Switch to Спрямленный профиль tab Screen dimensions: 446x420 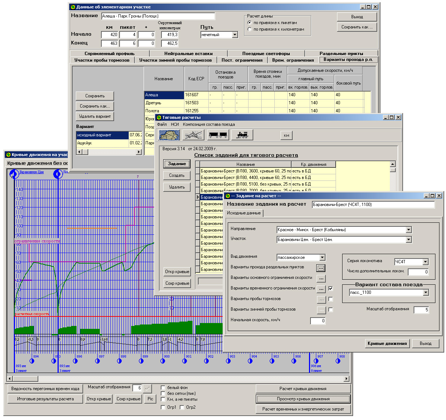(110, 54)
